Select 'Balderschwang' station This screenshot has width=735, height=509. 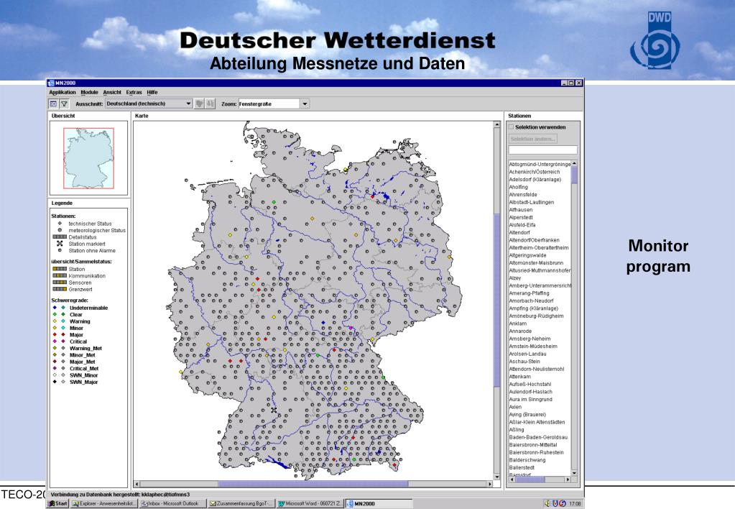[x=527, y=459]
